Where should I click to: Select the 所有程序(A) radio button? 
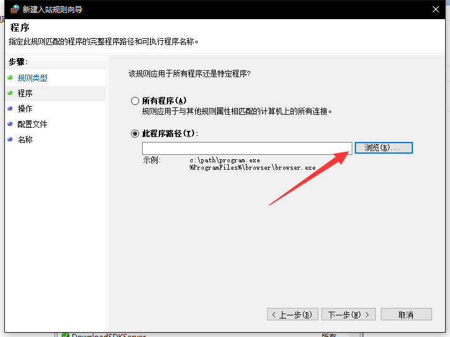coord(135,101)
